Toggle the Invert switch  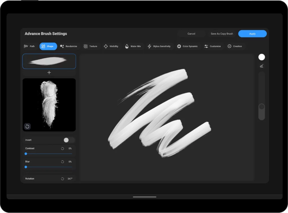point(69,140)
